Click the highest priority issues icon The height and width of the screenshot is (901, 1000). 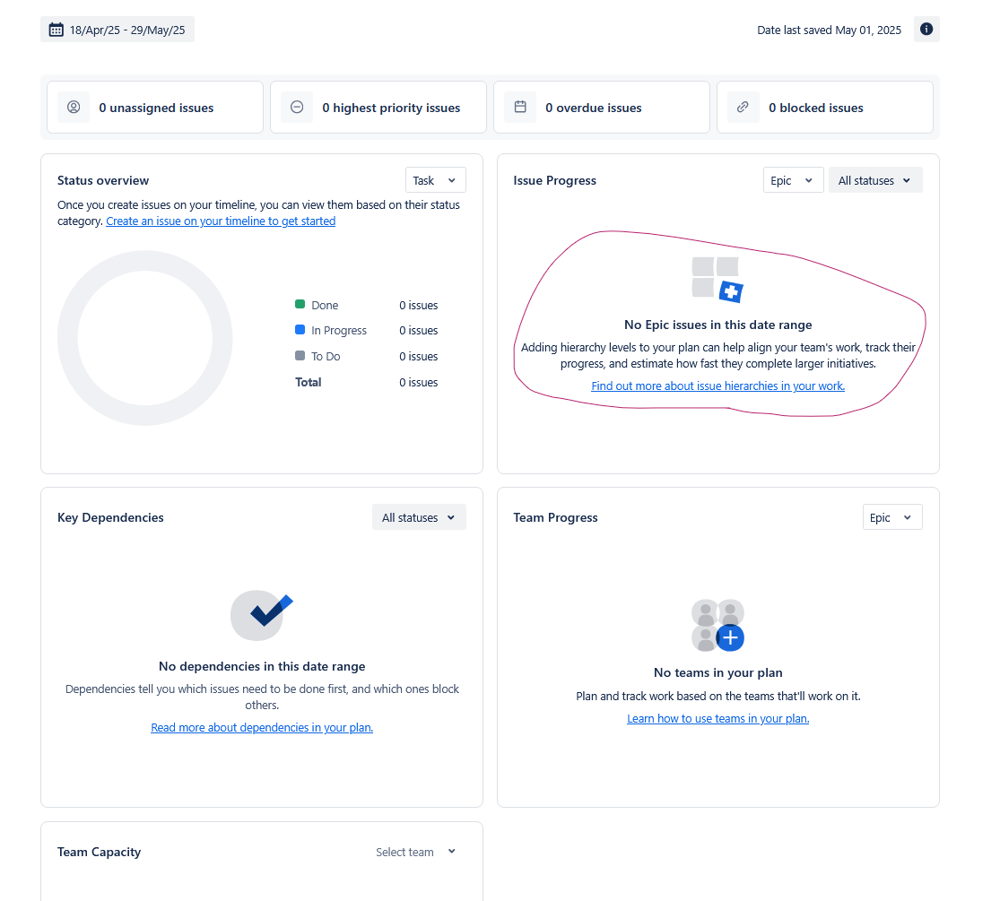pos(297,107)
